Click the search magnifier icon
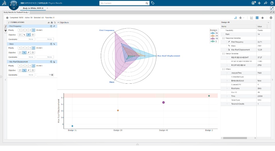Screen dimensions: 275x151 click(147, 3)
